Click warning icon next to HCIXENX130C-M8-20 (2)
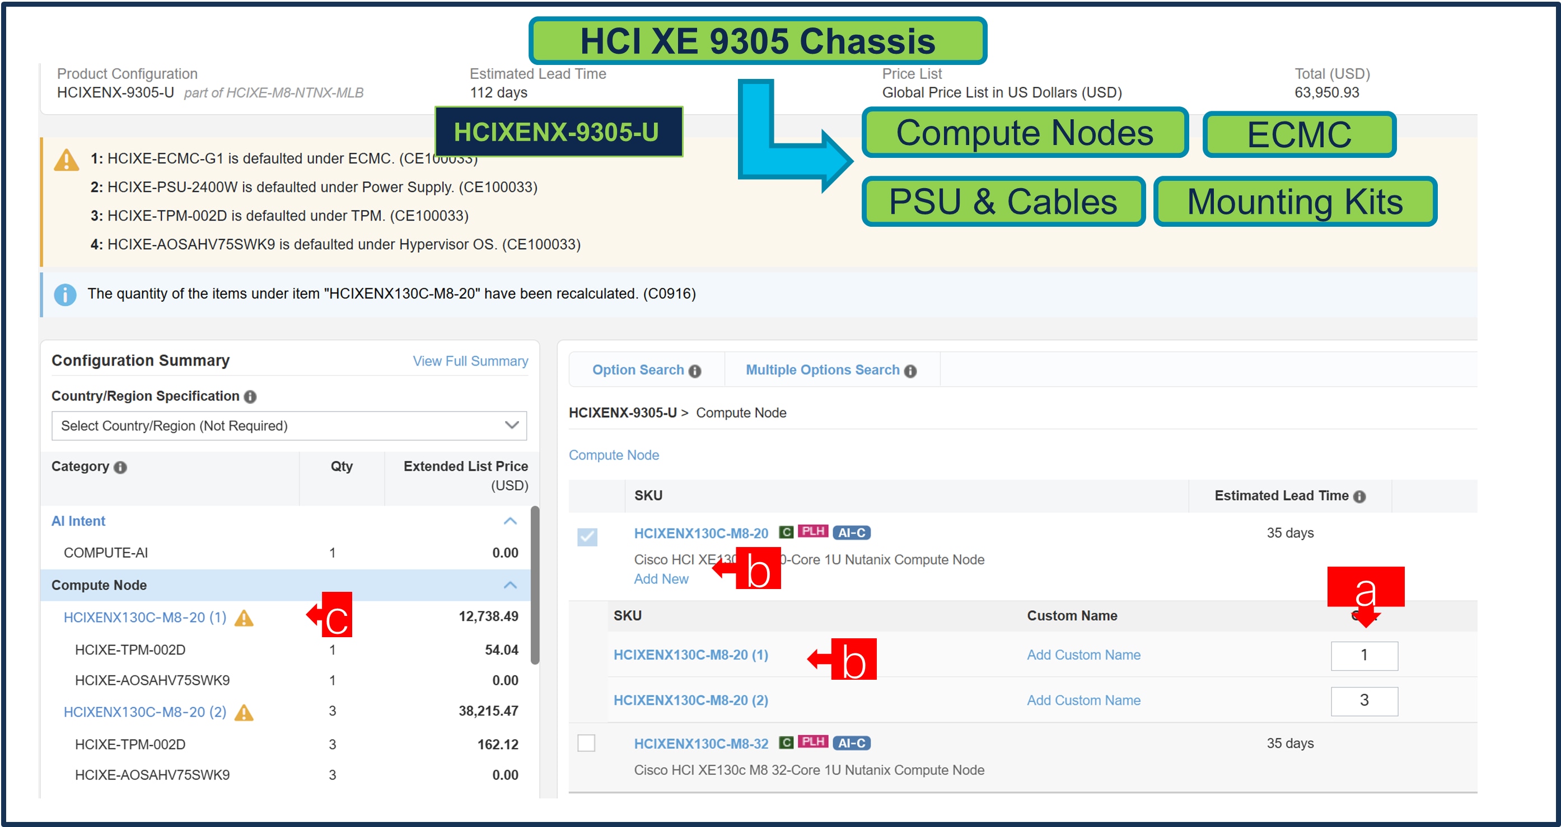The image size is (1561, 827). click(244, 712)
